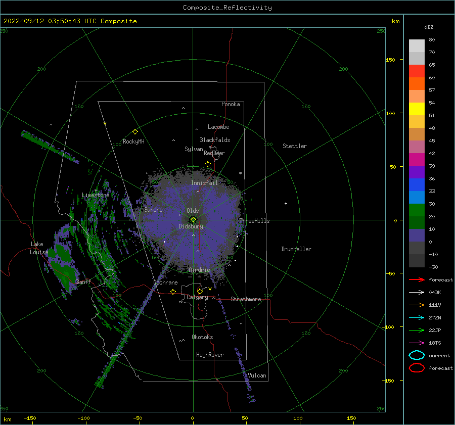Click the yellow diamond marker below Cochrane
Screen dimensions: 455x425
tap(173, 292)
